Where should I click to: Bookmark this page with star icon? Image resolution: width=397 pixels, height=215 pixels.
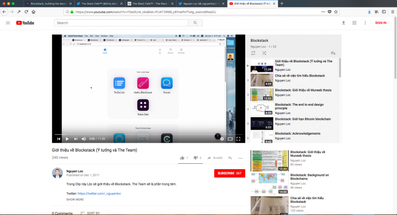coord(336,12)
